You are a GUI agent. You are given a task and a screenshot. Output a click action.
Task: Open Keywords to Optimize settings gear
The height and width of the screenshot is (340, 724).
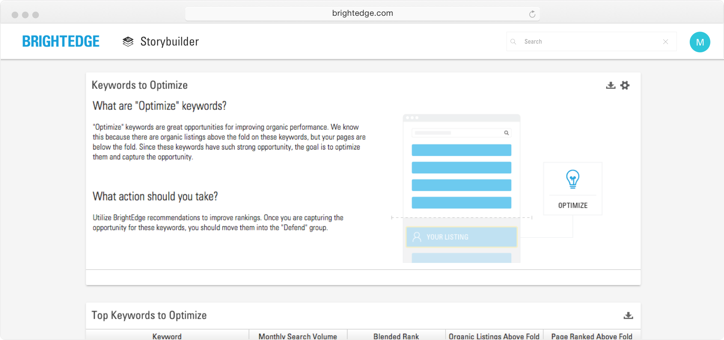(x=625, y=85)
